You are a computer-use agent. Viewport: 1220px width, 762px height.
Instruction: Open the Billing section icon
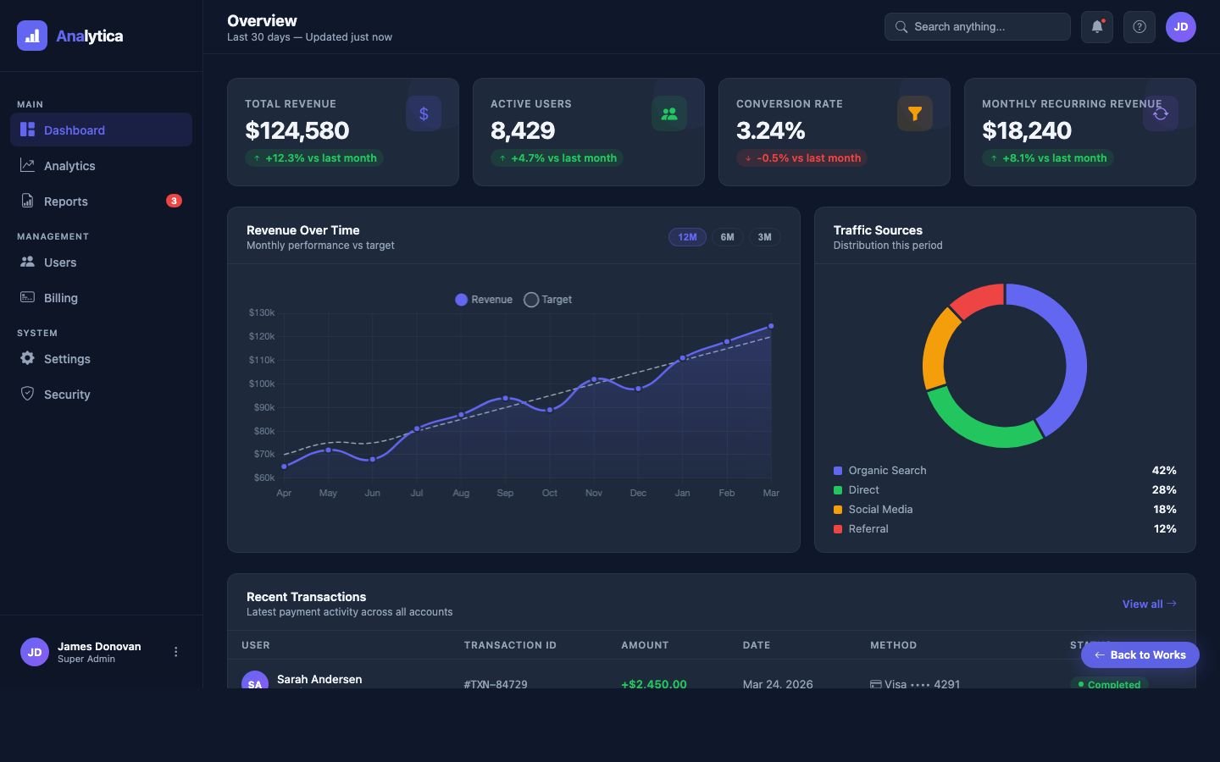26,298
